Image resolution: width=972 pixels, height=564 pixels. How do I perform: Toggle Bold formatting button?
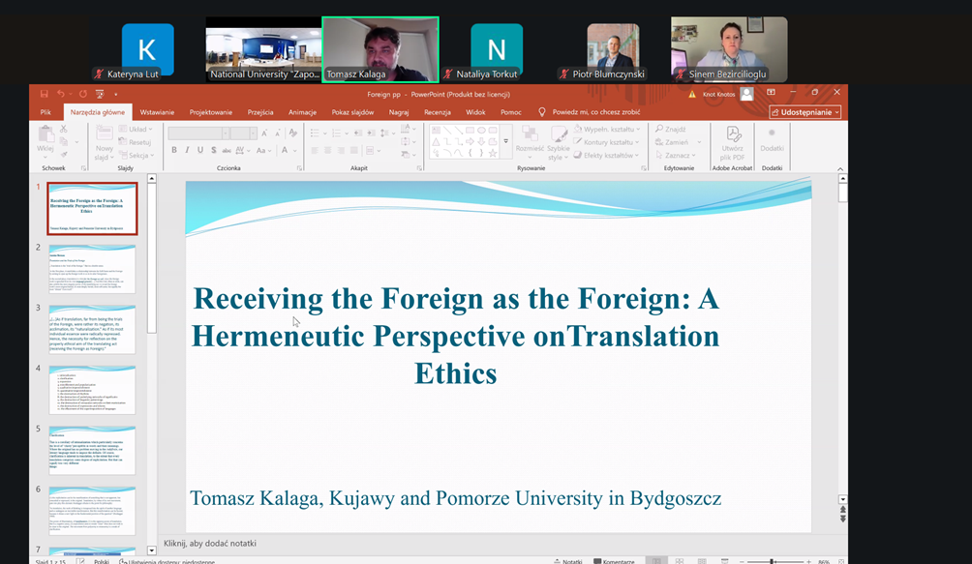coord(174,150)
